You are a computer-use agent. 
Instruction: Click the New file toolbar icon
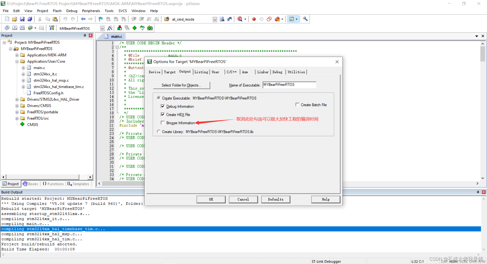pos(7,19)
